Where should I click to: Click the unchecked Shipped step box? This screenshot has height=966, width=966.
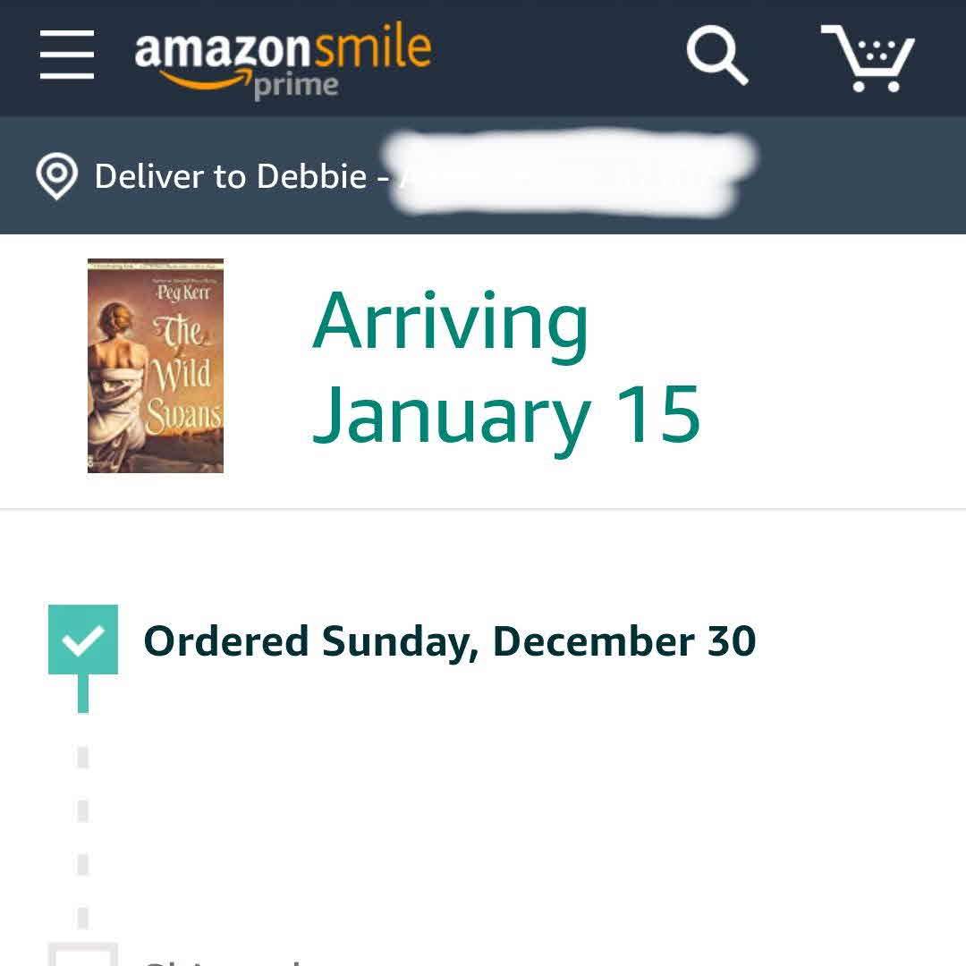click(x=83, y=955)
